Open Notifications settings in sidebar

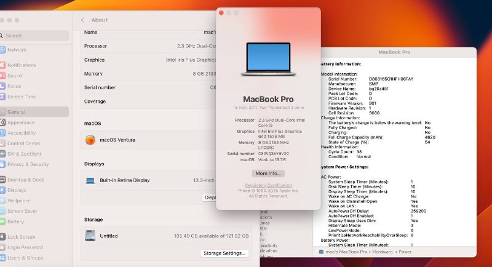click(22, 65)
